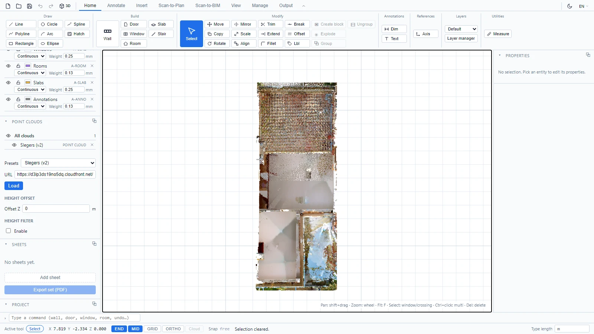Enable the height filter checkbox
Screen dimensions: 594x334
click(x=9, y=231)
